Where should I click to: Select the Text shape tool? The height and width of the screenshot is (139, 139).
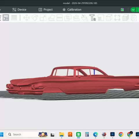pyautogui.click(x=93, y=18)
